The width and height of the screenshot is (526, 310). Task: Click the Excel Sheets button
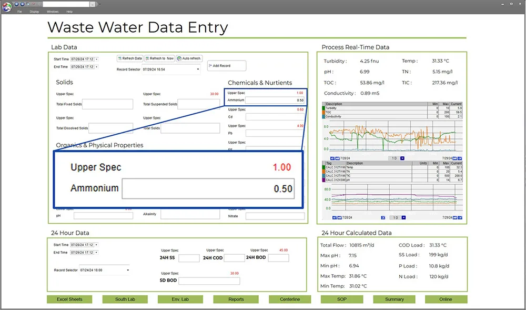point(69,299)
